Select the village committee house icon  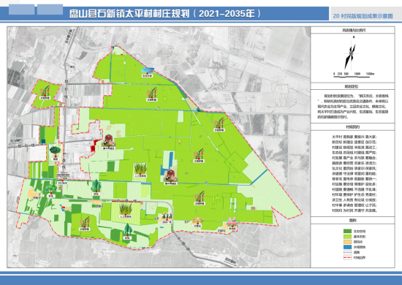[x=197, y=221]
